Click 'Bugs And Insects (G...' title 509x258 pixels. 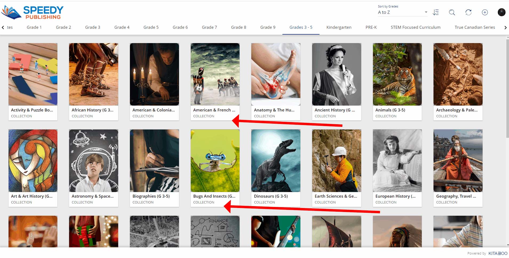tap(214, 196)
